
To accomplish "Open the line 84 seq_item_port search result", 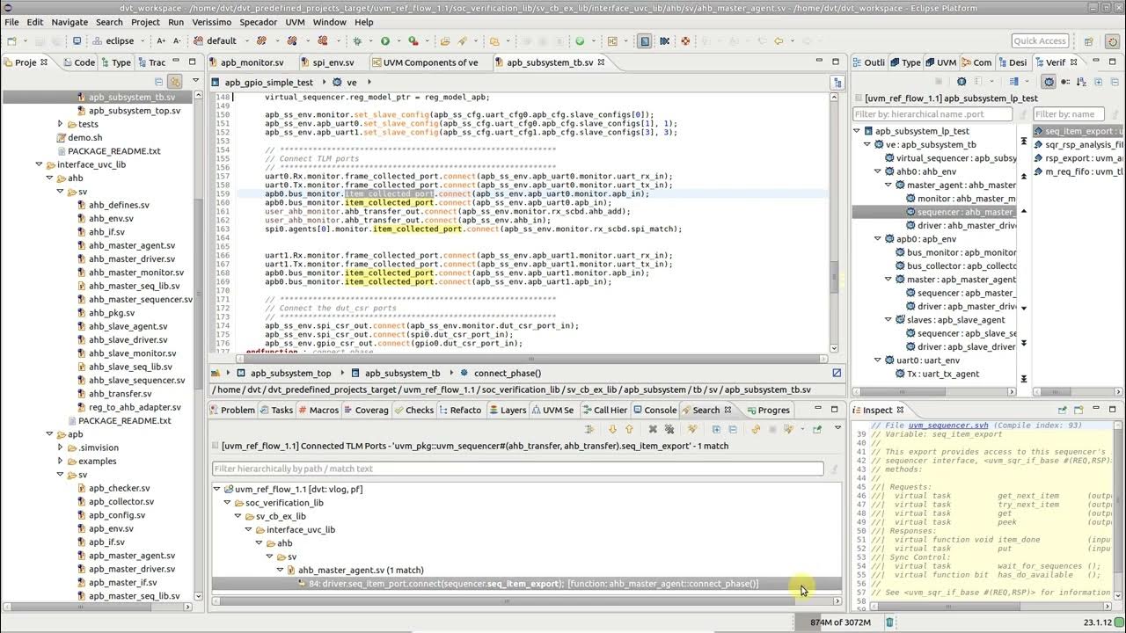I will pos(528,583).
